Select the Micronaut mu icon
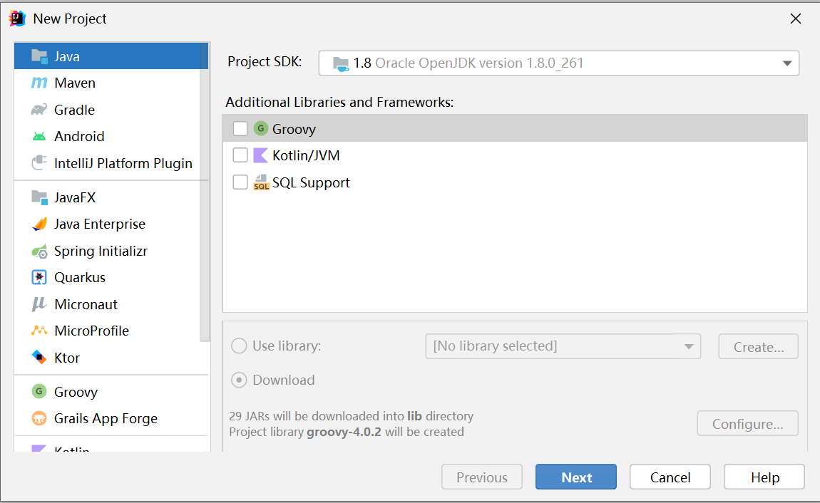The image size is (820, 503). click(39, 305)
